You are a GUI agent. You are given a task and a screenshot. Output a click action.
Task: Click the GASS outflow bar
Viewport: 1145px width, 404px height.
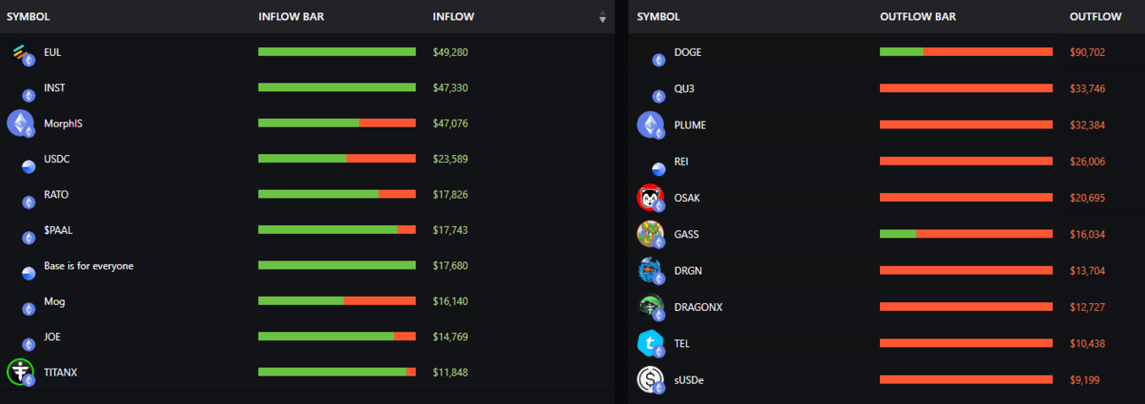coord(966,234)
